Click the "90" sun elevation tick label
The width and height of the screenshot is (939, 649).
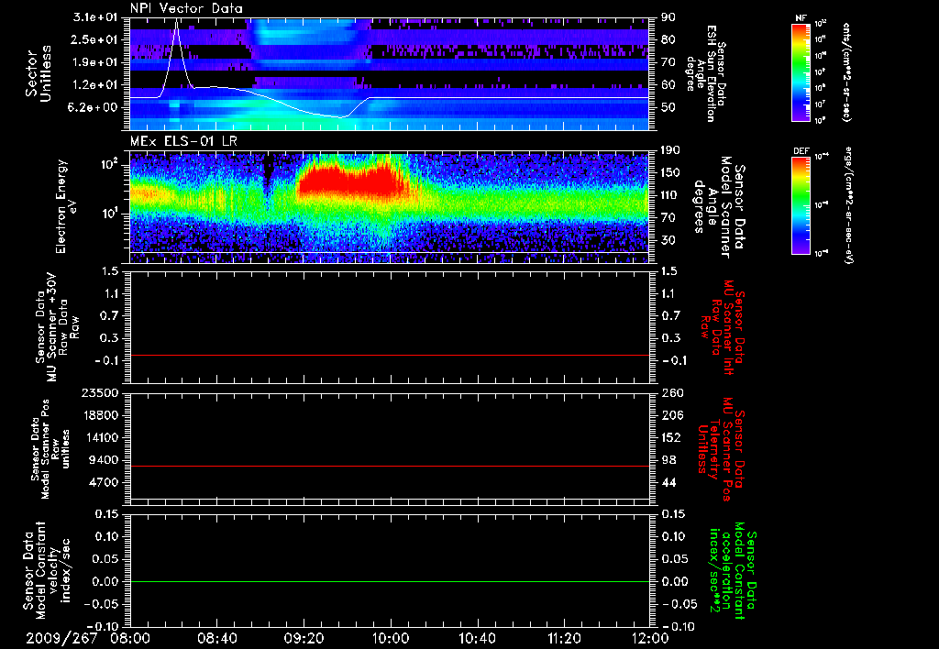[668, 17]
